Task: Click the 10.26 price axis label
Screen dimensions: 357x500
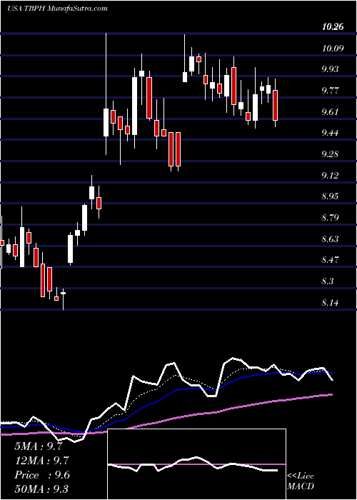Action: [333, 27]
